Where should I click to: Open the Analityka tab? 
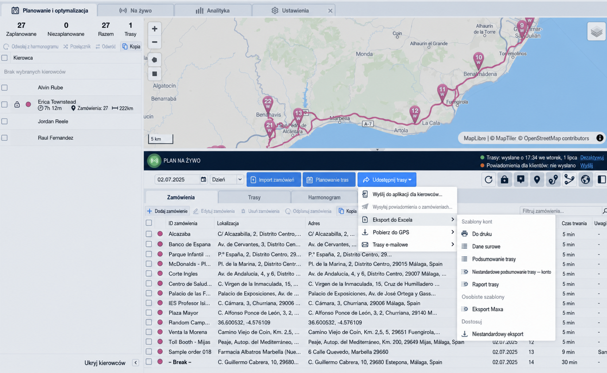pos(213,11)
